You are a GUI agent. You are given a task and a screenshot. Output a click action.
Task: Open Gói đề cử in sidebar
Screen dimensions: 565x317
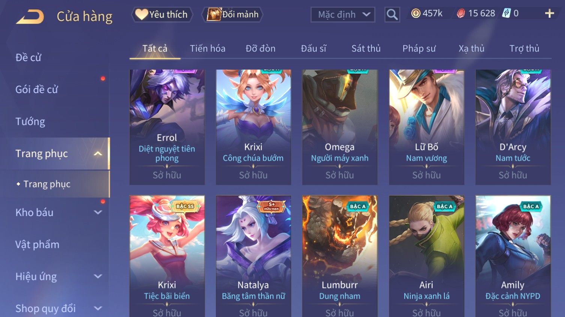[x=37, y=89]
